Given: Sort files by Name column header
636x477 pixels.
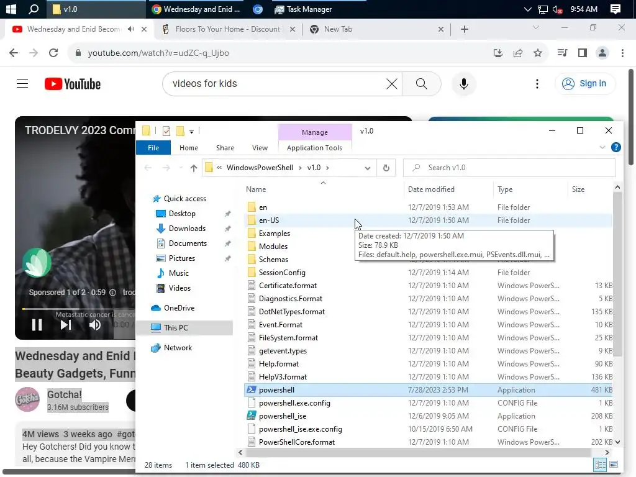Looking at the screenshot, I should pos(256,189).
